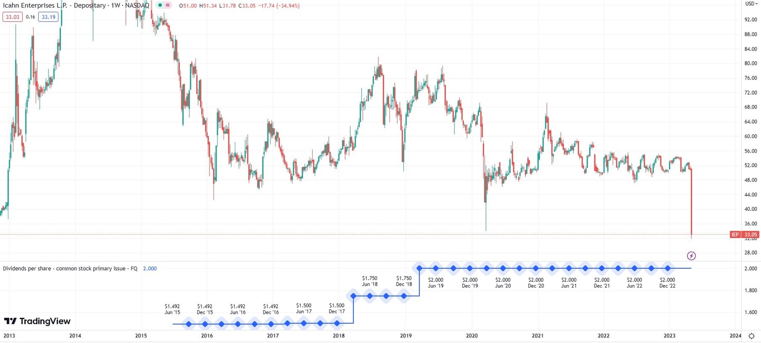The height and width of the screenshot is (343, 761).
Task: Click the dividend marker above Dec '19
Action: click(x=470, y=268)
